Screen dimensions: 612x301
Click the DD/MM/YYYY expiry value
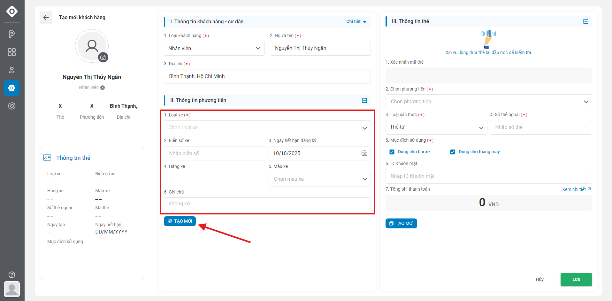pyautogui.click(x=111, y=232)
